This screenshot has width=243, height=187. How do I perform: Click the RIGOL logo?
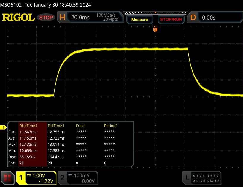click(x=18, y=18)
